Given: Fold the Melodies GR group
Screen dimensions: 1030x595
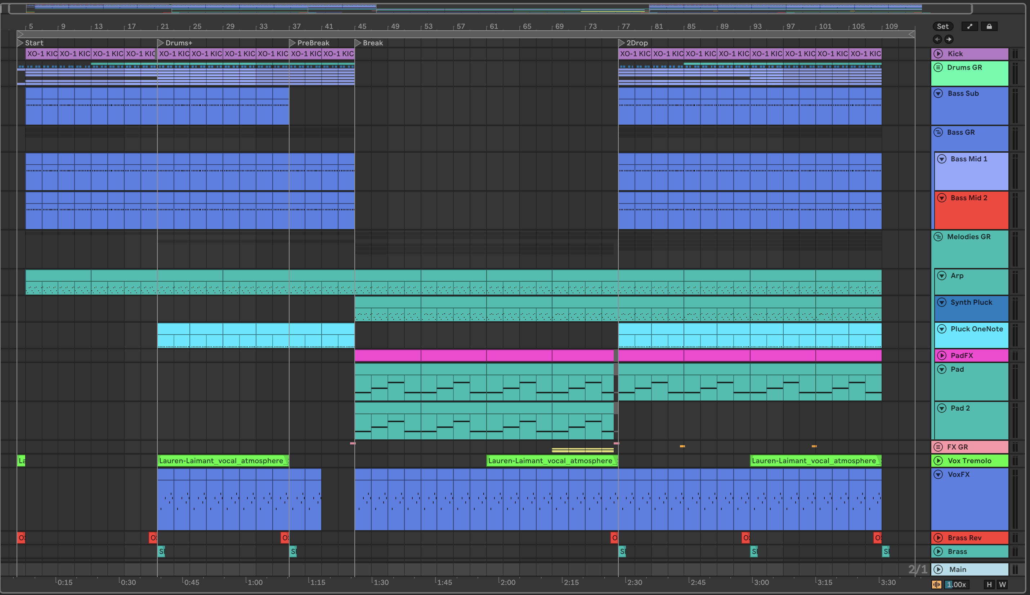Looking at the screenshot, I should coord(939,237).
